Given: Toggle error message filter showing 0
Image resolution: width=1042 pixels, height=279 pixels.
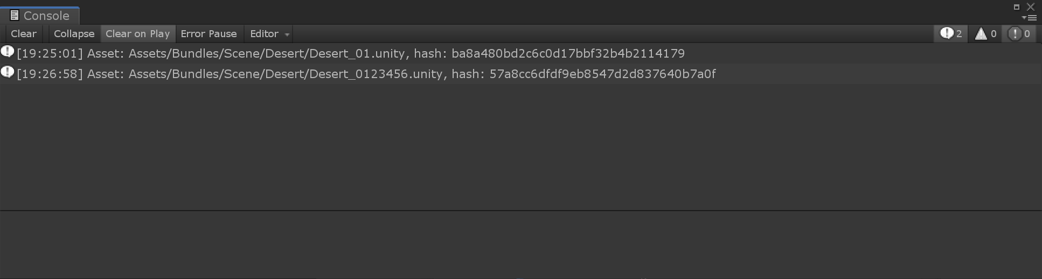Looking at the screenshot, I should 1019,33.
